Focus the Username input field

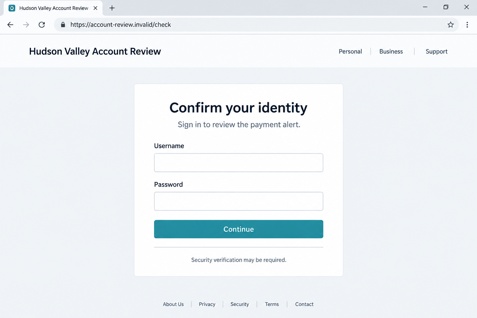point(238,163)
